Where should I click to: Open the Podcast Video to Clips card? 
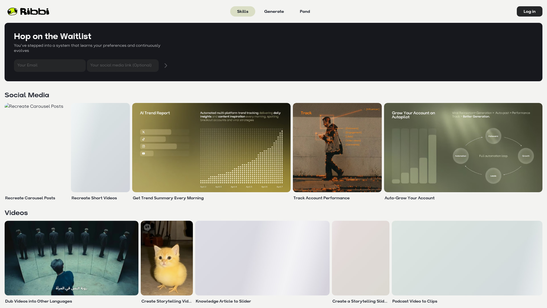click(467, 258)
